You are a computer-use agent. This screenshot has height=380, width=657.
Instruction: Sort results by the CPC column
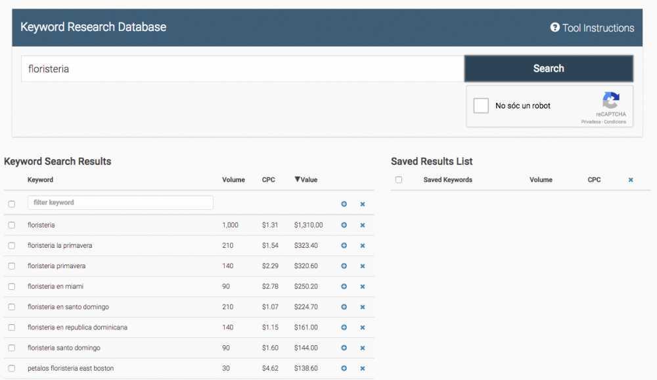[268, 179]
